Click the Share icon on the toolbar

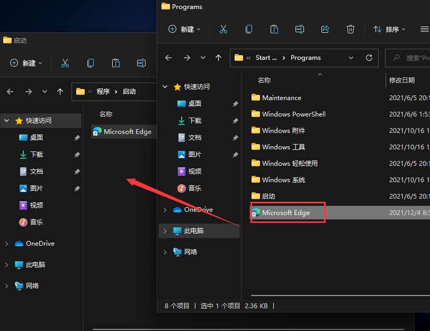[x=325, y=29]
